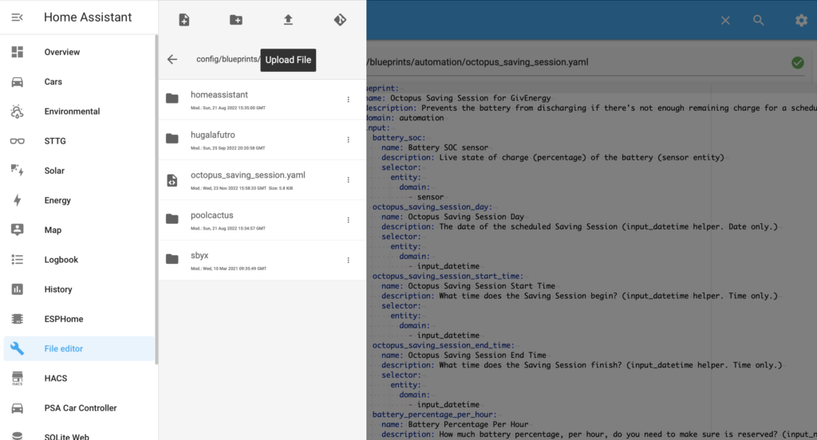
Task: Open the Energy panel
Action: (x=78, y=201)
